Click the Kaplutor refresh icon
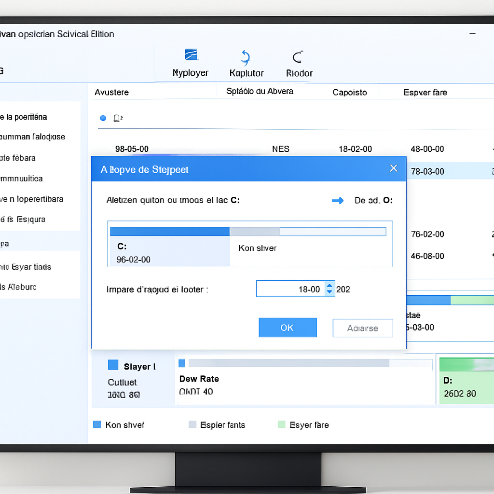 click(x=246, y=57)
